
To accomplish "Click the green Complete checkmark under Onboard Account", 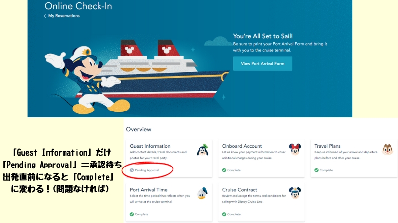I will (224, 170).
